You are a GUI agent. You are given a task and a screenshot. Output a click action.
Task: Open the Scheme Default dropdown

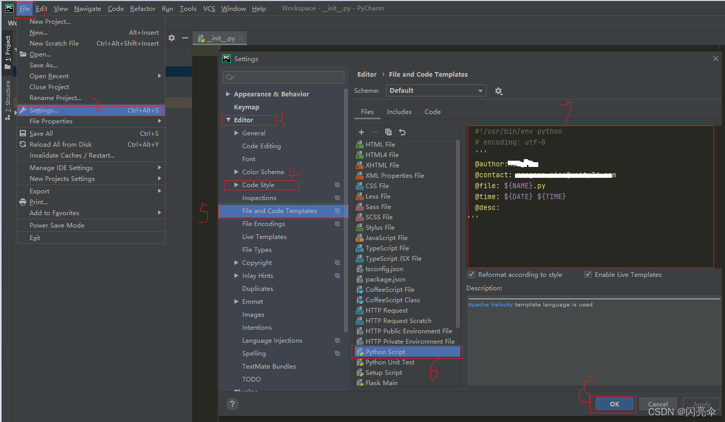(436, 91)
